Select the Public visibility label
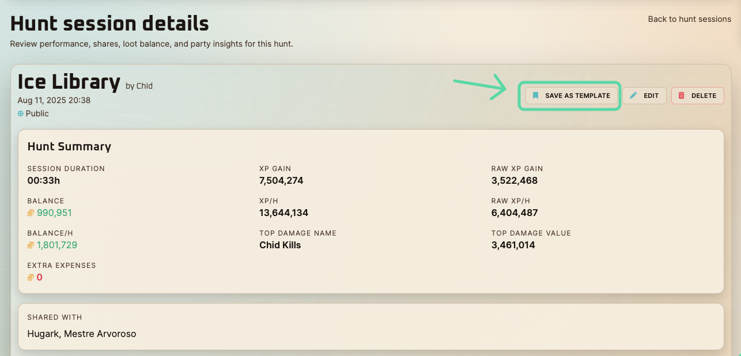Image resolution: width=741 pixels, height=356 pixels. [x=37, y=114]
